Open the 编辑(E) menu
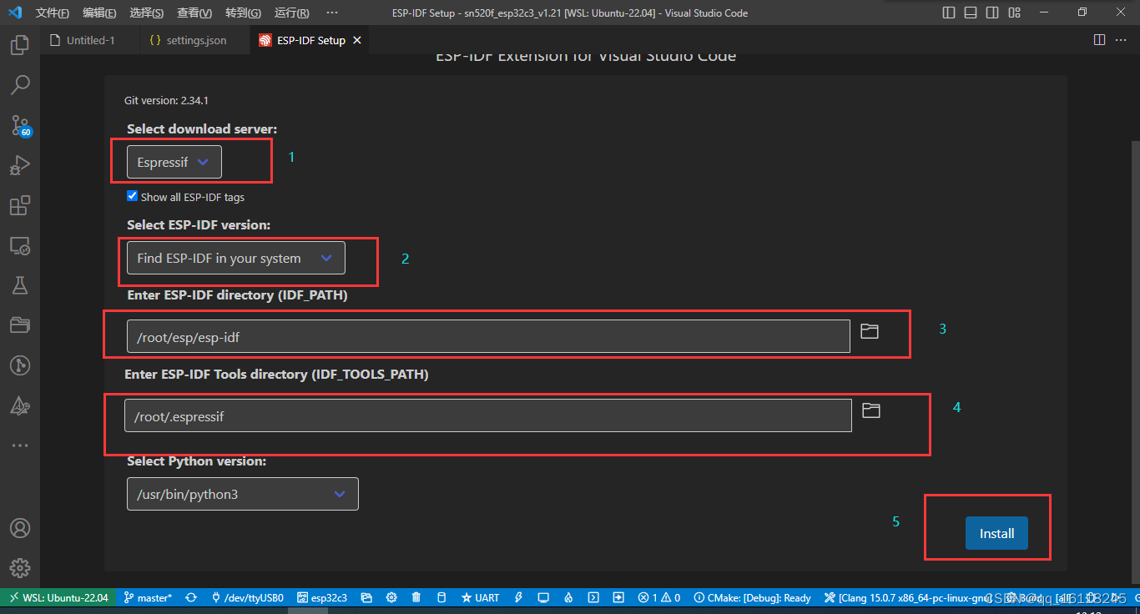Screen dimensions: 1140x614 coord(100,13)
